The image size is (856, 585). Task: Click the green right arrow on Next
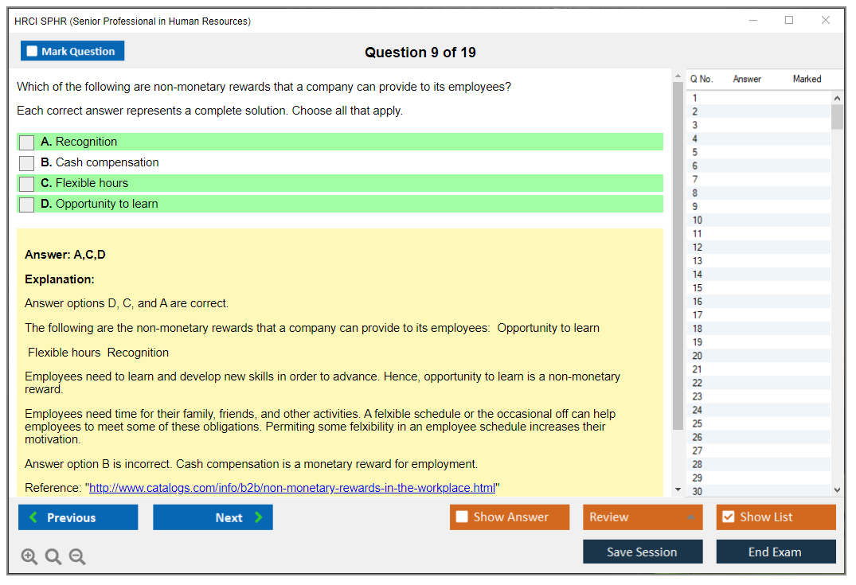click(x=259, y=517)
